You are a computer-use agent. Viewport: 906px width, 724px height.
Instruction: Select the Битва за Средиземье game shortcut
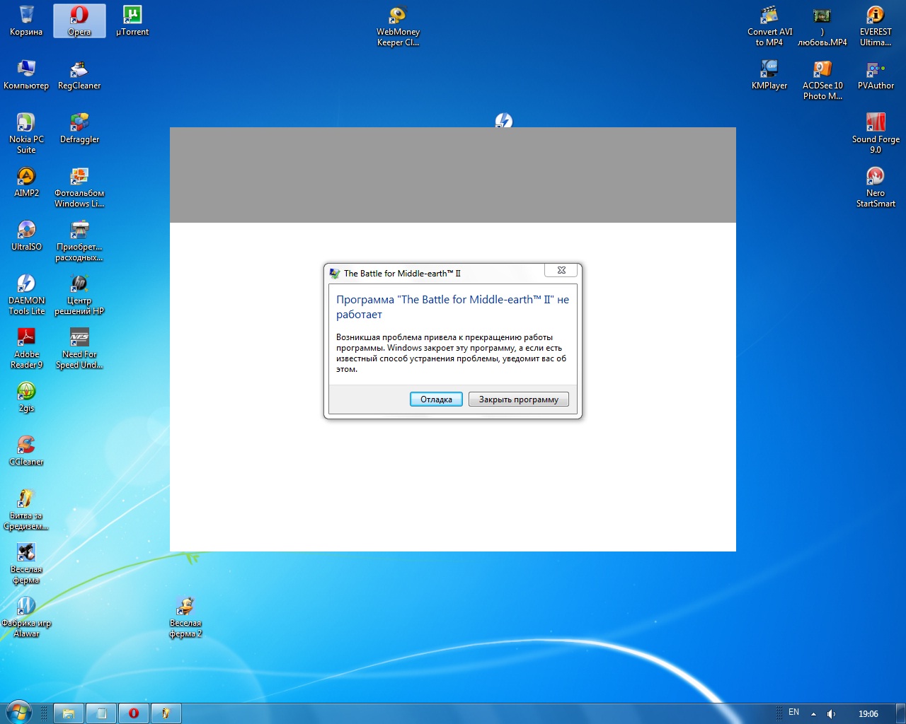(x=26, y=509)
